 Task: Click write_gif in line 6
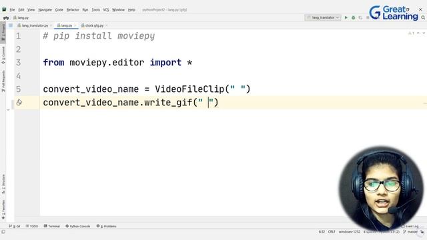(x=168, y=103)
